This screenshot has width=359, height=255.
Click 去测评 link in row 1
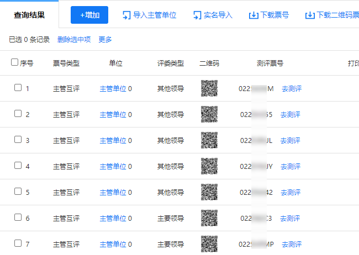point(292,88)
